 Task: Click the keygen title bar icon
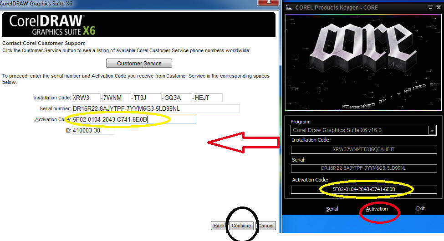(289, 7)
